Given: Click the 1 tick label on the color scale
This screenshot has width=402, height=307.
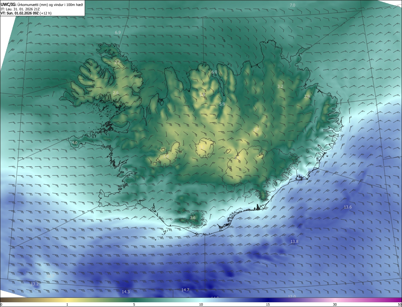Looking at the screenshot, I should point(67,305).
